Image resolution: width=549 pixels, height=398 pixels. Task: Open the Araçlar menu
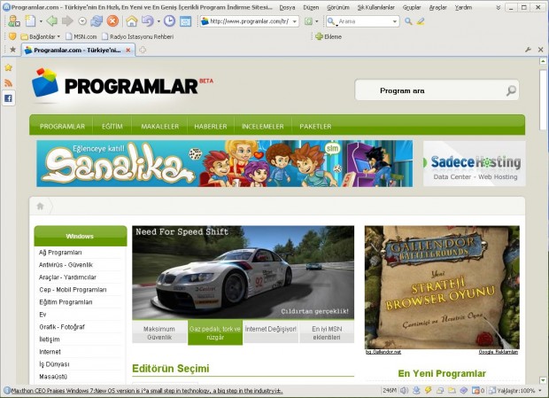coord(437,7)
